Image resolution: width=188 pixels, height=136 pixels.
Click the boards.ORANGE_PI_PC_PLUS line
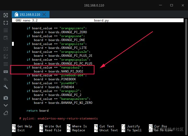(x=63, y=64)
